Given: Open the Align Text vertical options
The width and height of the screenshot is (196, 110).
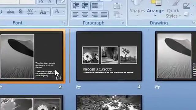Looking at the screenshot, I should [x=118, y=6].
